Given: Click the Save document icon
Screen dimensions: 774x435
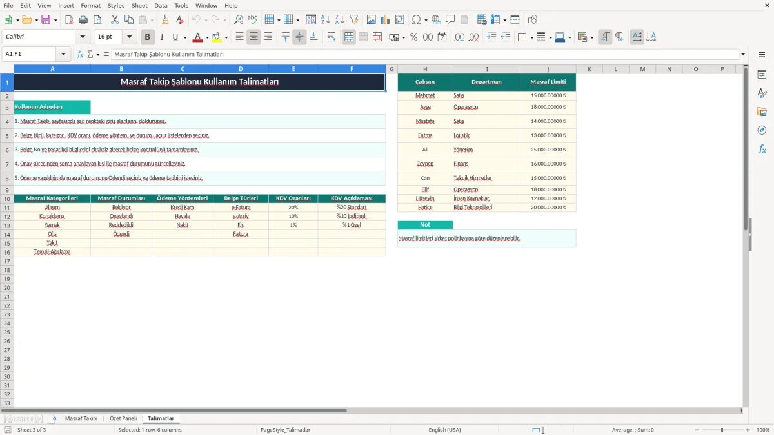Looking at the screenshot, I should [x=46, y=20].
